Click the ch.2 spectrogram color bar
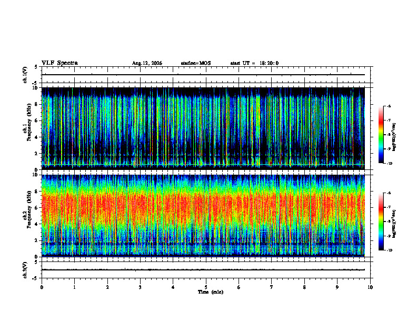The image size is (417, 322). click(x=381, y=222)
